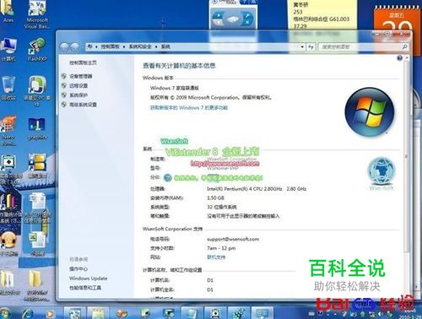The width and height of the screenshot is (422, 319).
Task: Click the 联机支持 online support link
Action: [216, 257]
